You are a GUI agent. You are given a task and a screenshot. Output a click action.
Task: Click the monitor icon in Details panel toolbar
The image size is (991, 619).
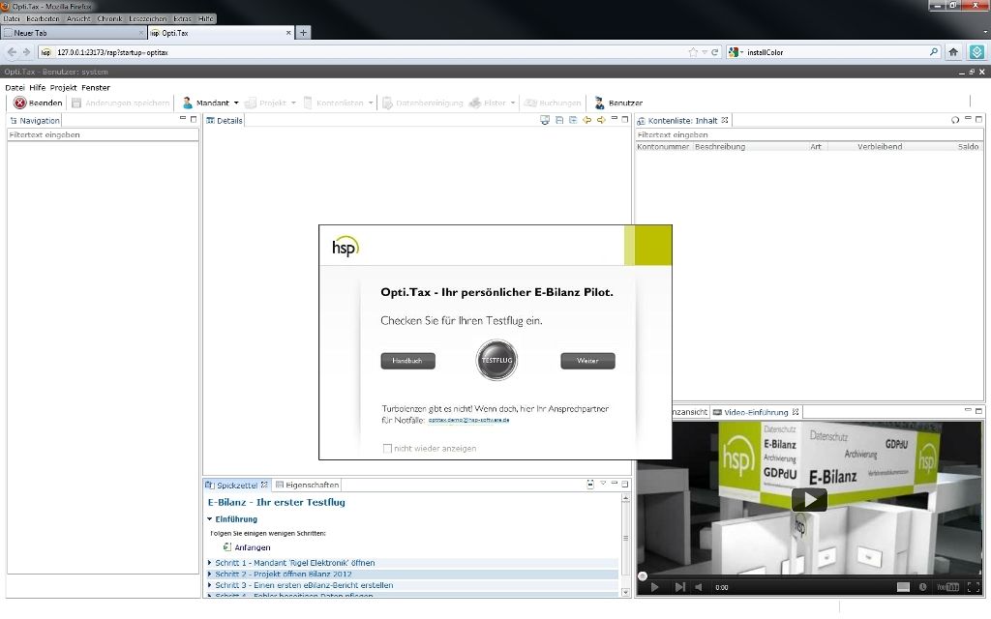coord(545,120)
